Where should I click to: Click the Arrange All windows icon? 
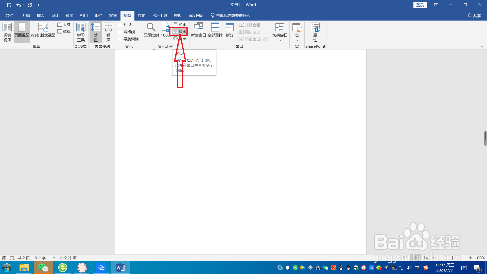click(215, 30)
